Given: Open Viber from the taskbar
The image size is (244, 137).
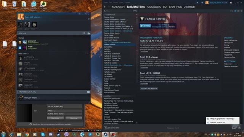Looking at the screenshot, I should pos(66,134).
